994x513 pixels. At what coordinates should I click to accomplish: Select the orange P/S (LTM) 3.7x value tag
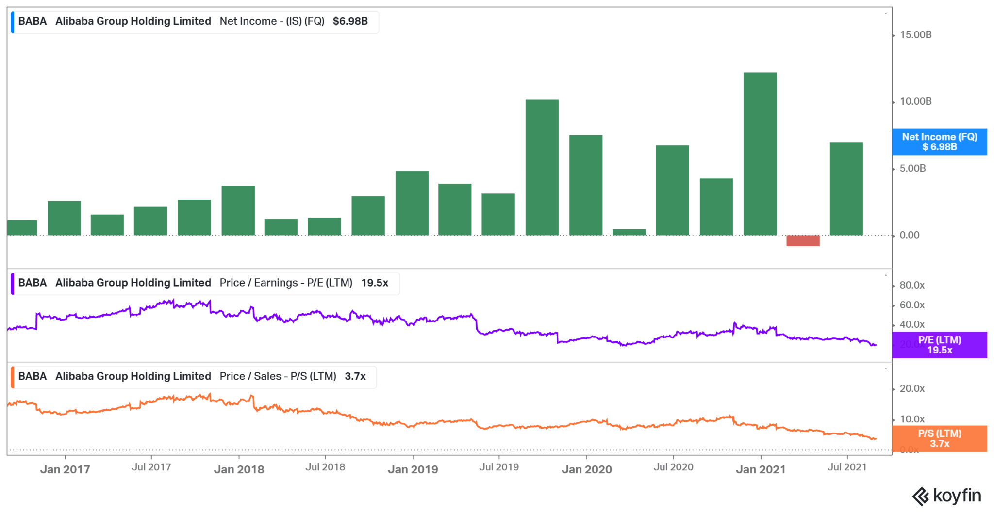click(939, 439)
